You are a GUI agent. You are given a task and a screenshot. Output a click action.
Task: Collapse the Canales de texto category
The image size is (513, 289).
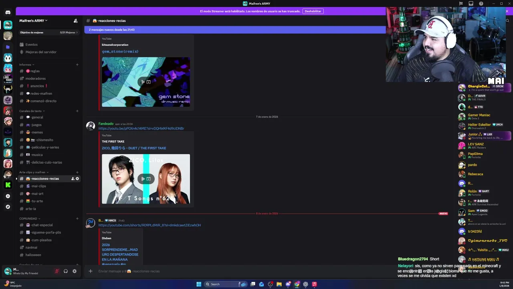click(32, 111)
